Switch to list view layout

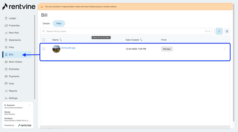[x=219, y=31]
